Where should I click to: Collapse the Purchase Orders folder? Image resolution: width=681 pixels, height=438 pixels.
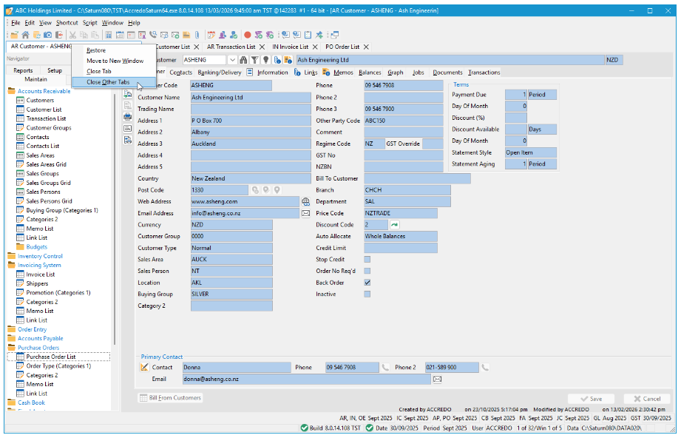pos(11,348)
